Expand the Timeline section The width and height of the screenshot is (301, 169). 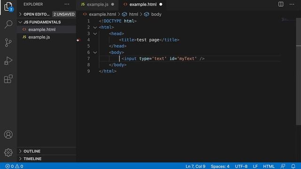click(47, 159)
